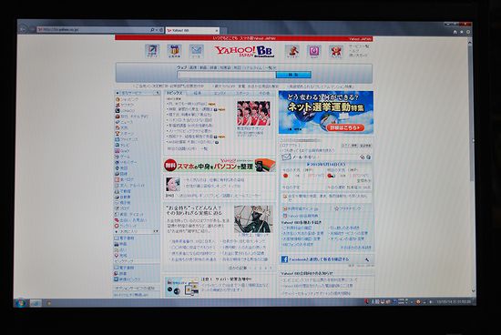
Task: Open ニュース in left services list
Action: [124, 122]
